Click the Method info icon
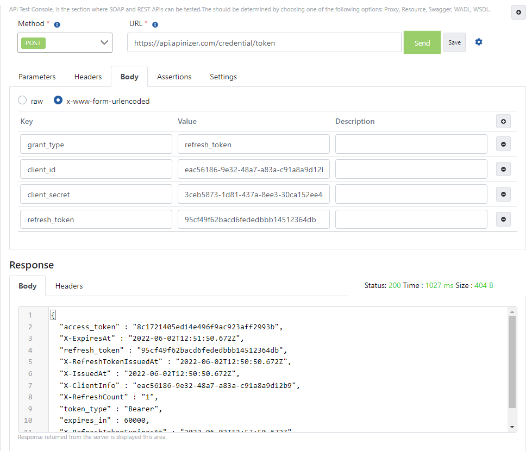532x451 pixels. [57, 24]
